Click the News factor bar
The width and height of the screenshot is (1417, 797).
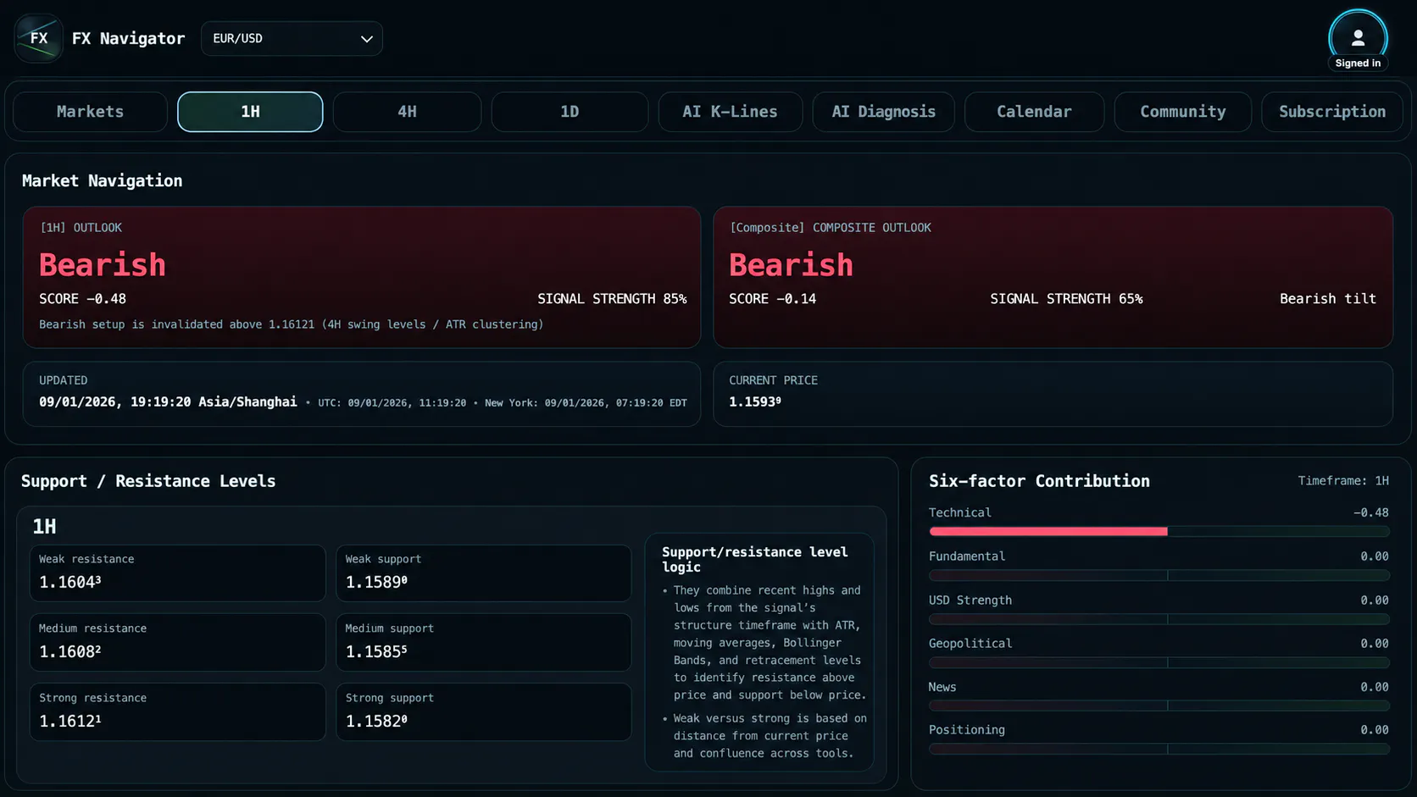point(1159,706)
